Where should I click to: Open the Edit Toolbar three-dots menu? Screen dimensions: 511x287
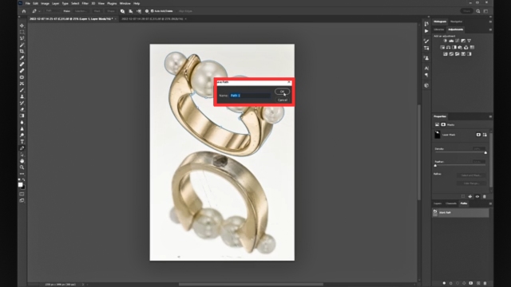(22, 174)
